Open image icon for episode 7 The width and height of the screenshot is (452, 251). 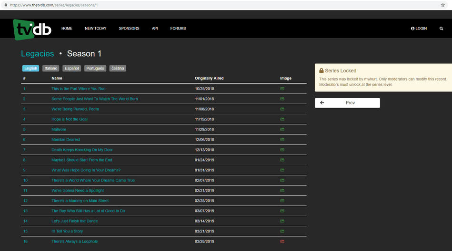coord(282,150)
